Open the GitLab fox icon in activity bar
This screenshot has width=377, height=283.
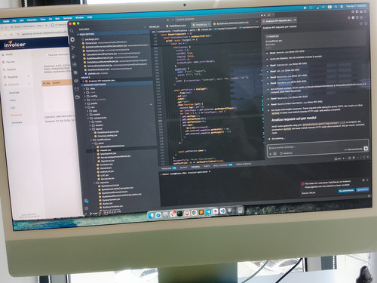pyautogui.click(x=77, y=89)
